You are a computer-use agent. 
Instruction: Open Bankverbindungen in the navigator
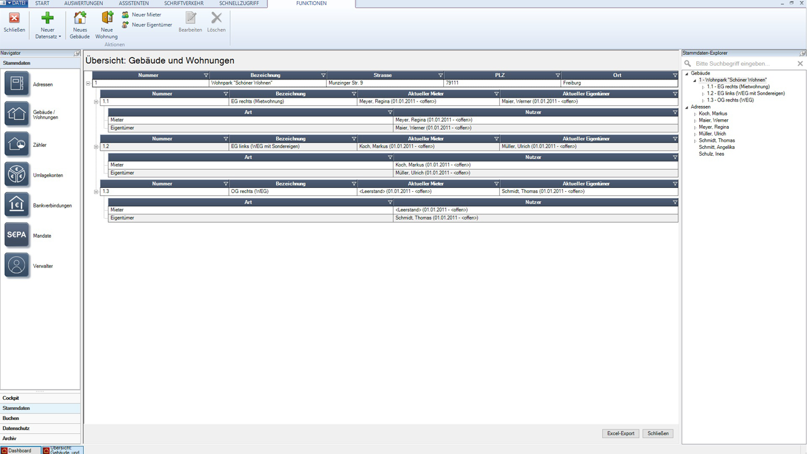pos(17,206)
